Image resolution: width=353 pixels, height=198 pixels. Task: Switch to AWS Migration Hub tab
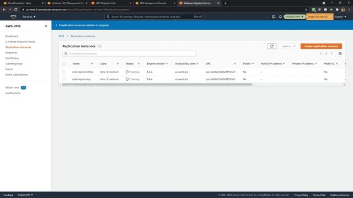111,3
